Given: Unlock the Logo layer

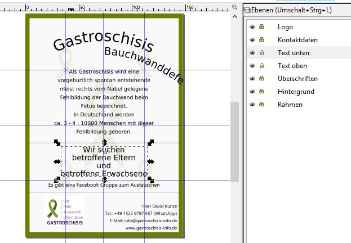Looking at the screenshot, I should tap(261, 26).
